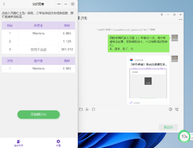Open the mini program three-dot menu
The image size is (193, 148).
click(59, 4)
